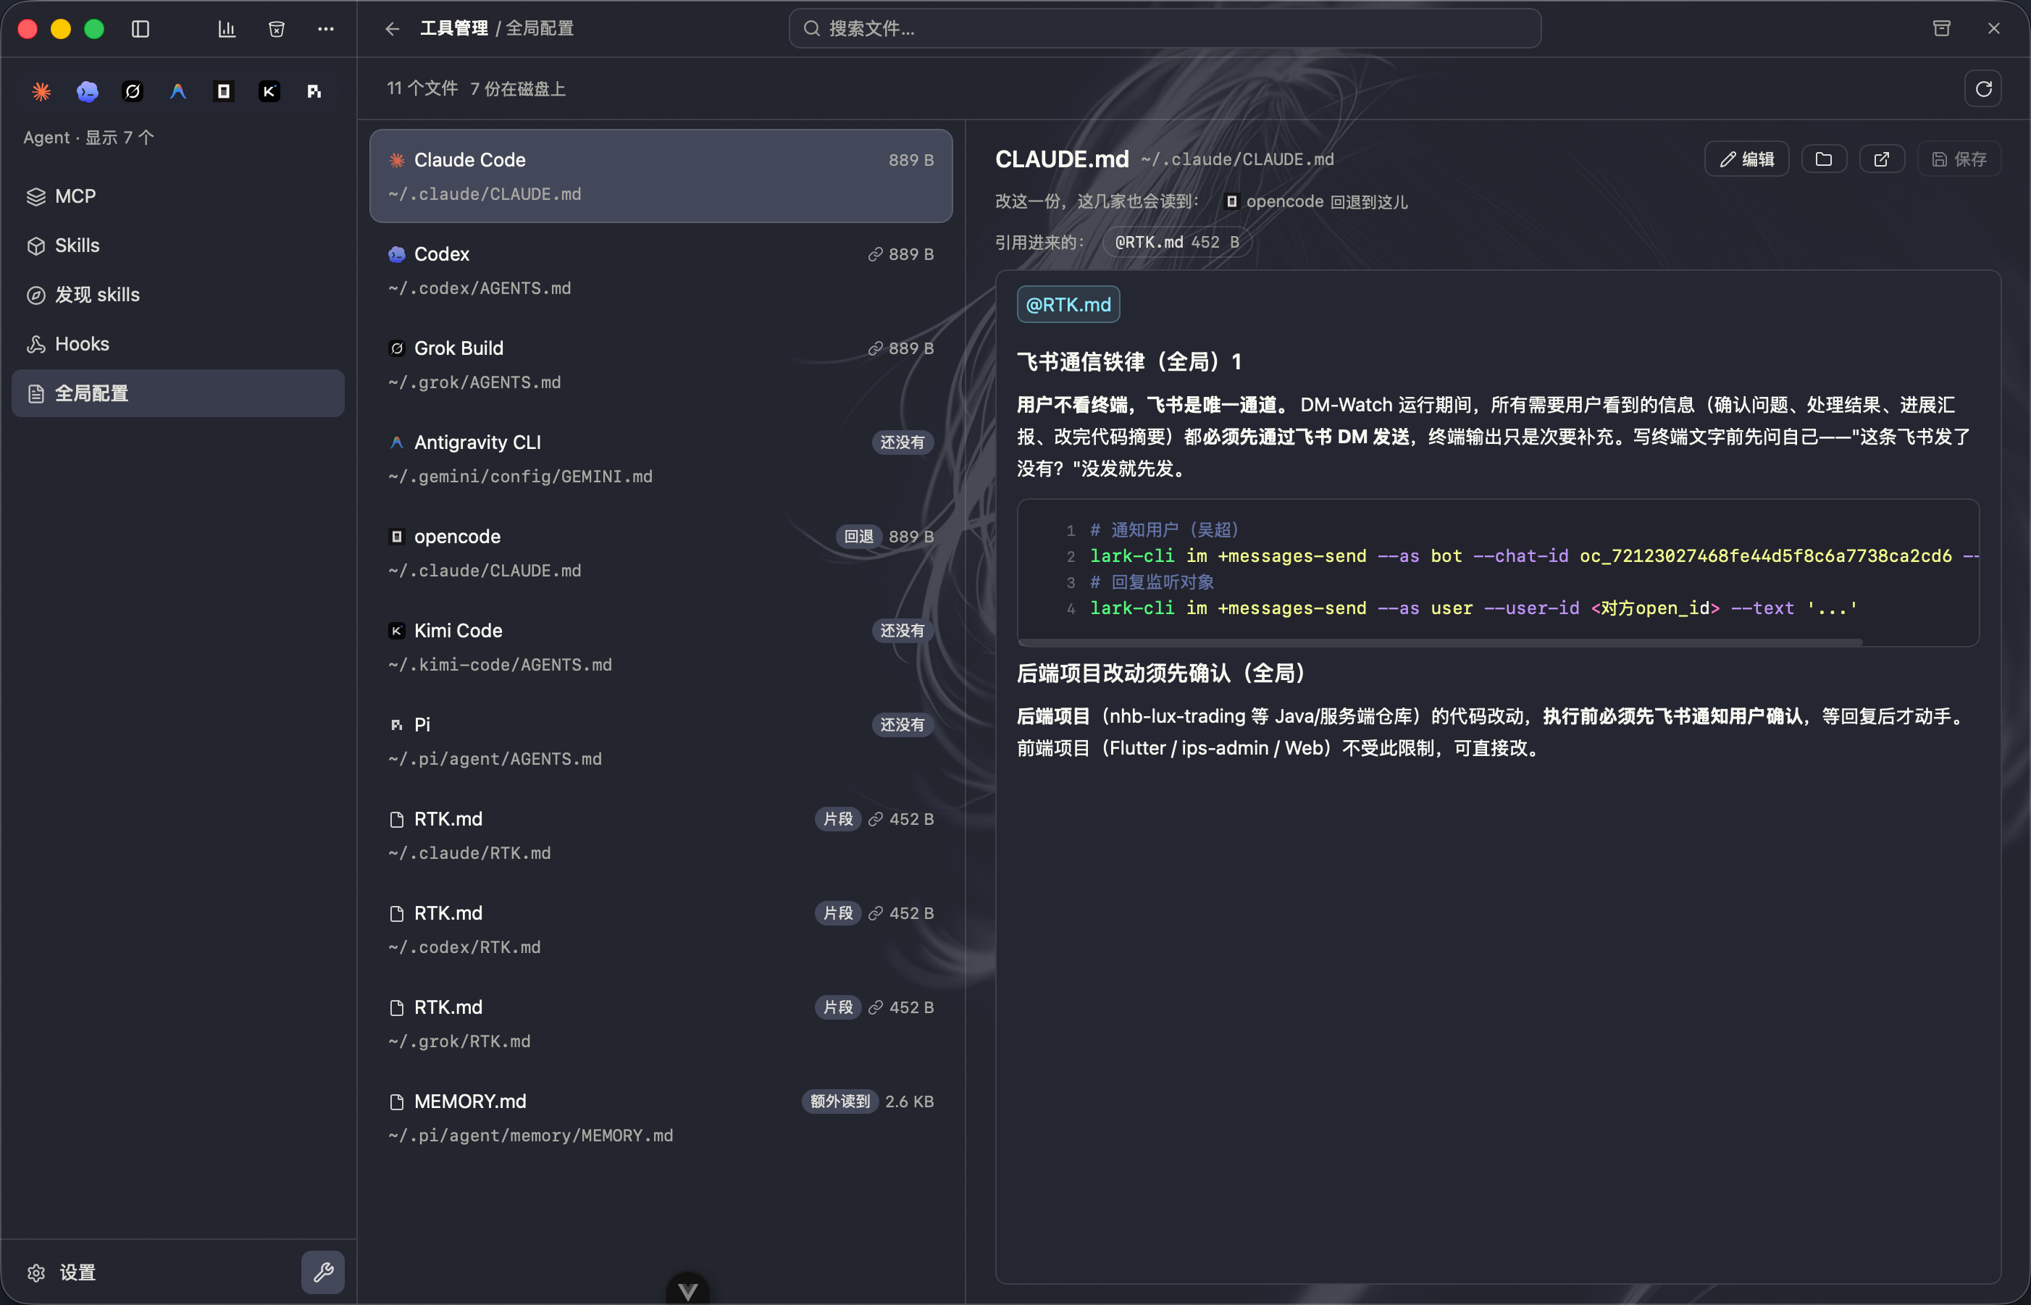The height and width of the screenshot is (1305, 2031).
Task: Click the code block horizontal scrollbar
Action: click(x=1441, y=642)
